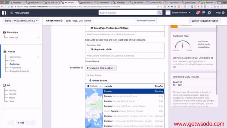This screenshot has height=128, width=227.
Task: Expand the Create New dropdown
Action: tap(92, 62)
